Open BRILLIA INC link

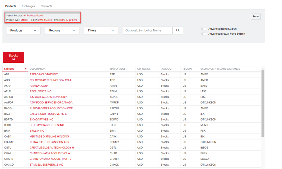click(37, 131)
